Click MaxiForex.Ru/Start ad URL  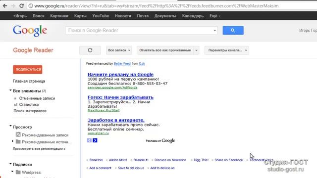click(104, 110)
